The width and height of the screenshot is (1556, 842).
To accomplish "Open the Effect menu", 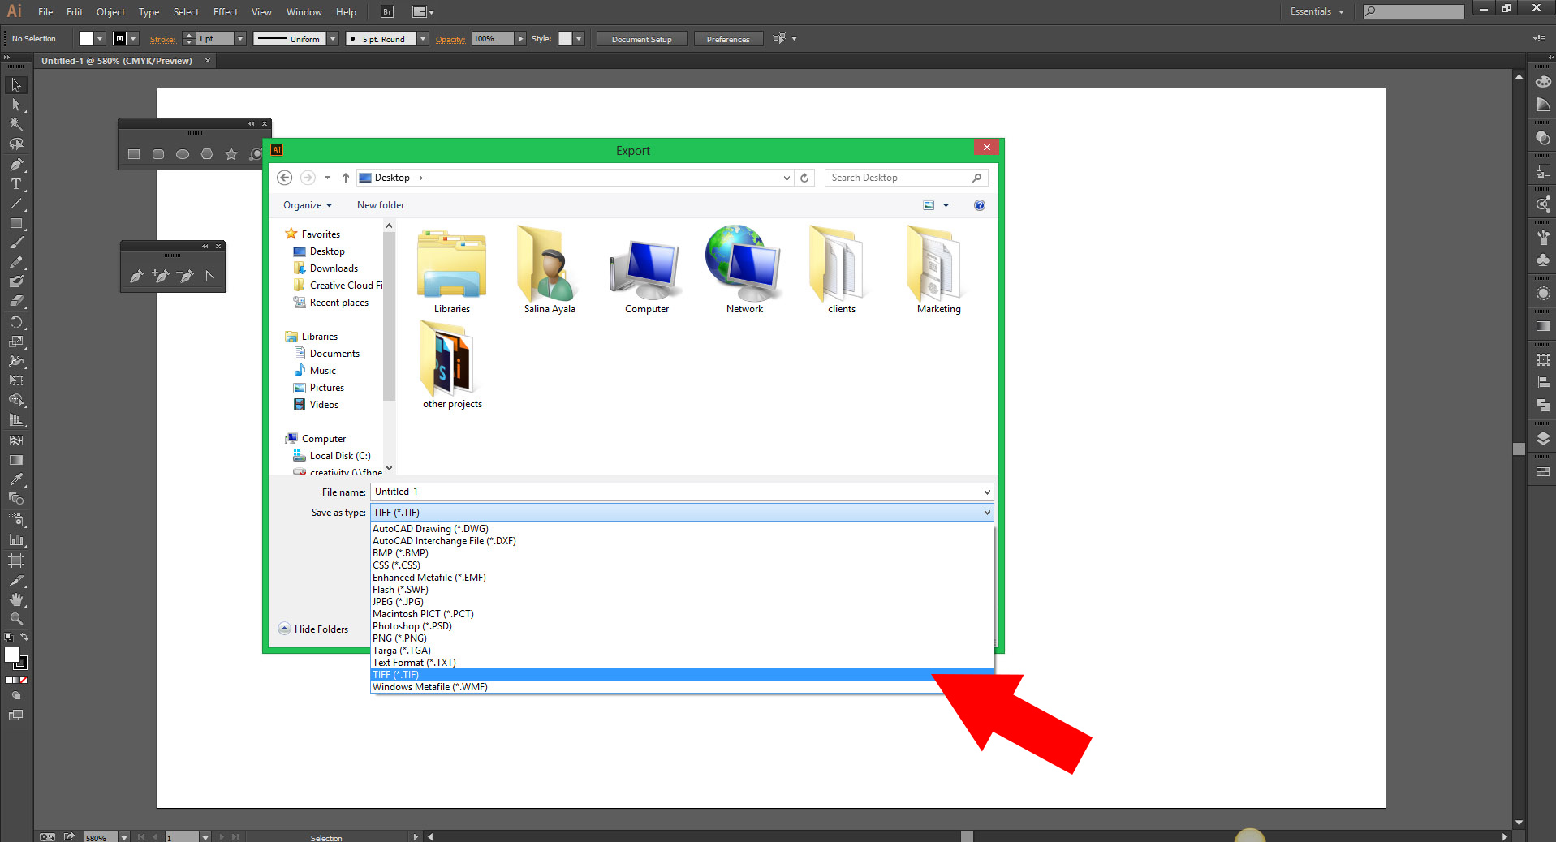I will [226, 12].
